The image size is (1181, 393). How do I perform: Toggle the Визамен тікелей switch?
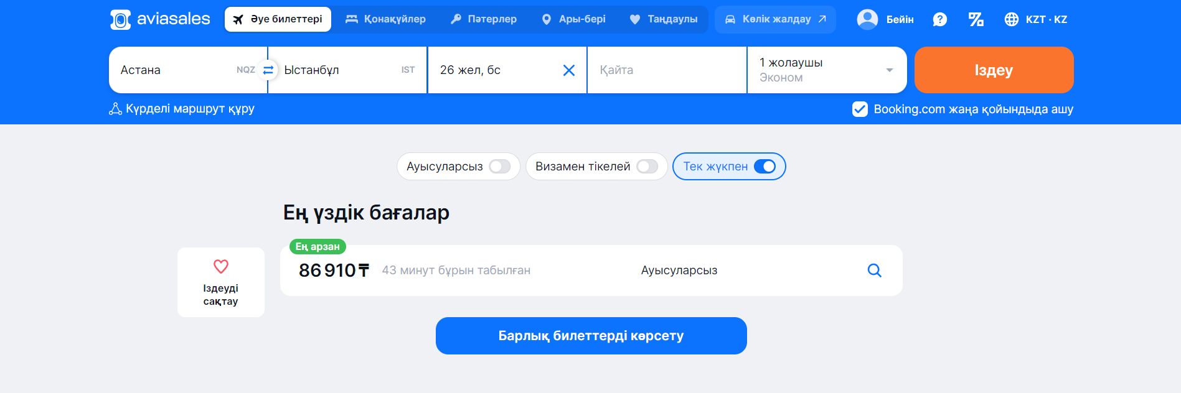point(647,167)
